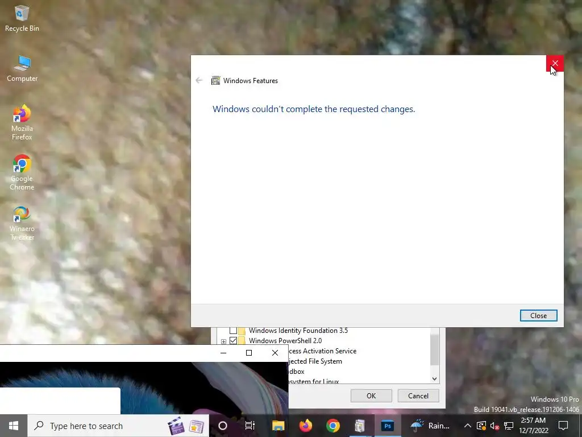Minimize the bottom-left image window
This screenshot has width=582, height=437.
(223, 353)
